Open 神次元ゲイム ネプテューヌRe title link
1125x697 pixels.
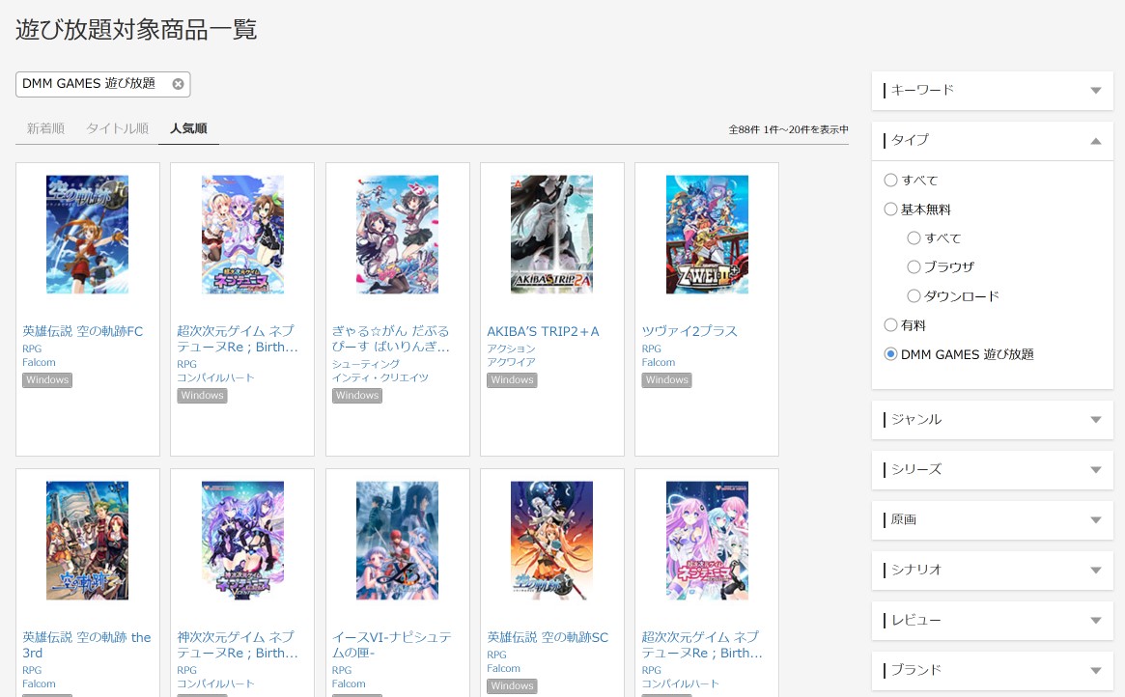click(238, 646)
